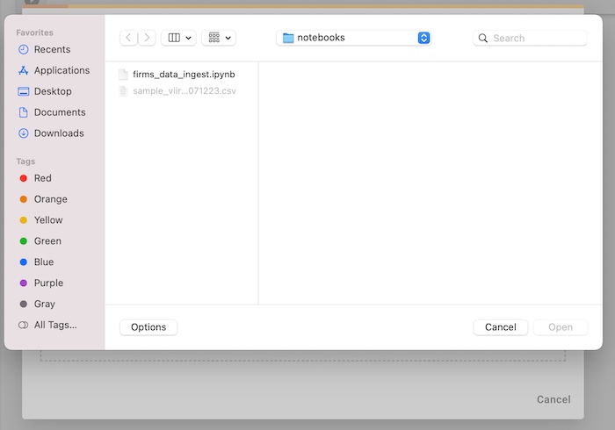Click the Search field

(530, 38)
